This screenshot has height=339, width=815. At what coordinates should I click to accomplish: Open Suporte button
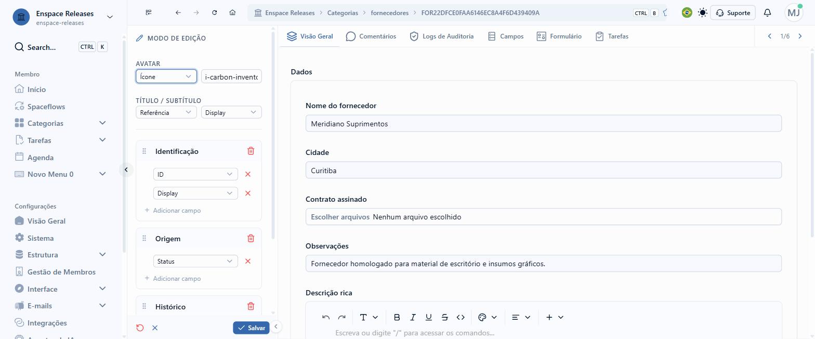click(x=733, y=12)
